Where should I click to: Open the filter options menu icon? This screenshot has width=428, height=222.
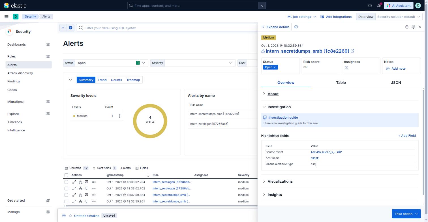click(63, 28)
